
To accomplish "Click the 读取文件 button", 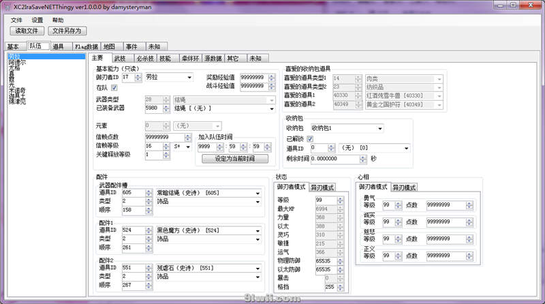I will pos(27,31).
